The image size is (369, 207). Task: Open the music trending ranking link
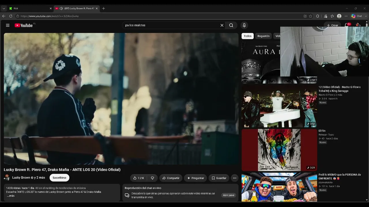(61, 188)
